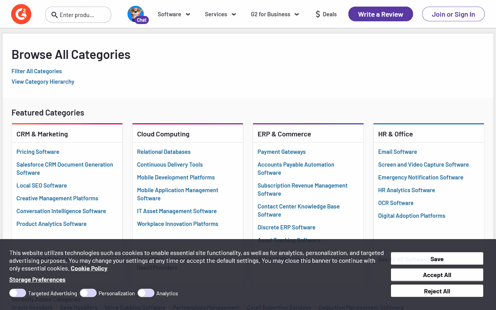Open the Cookie Policy link

pyautogui.click(x=89, y=268)
